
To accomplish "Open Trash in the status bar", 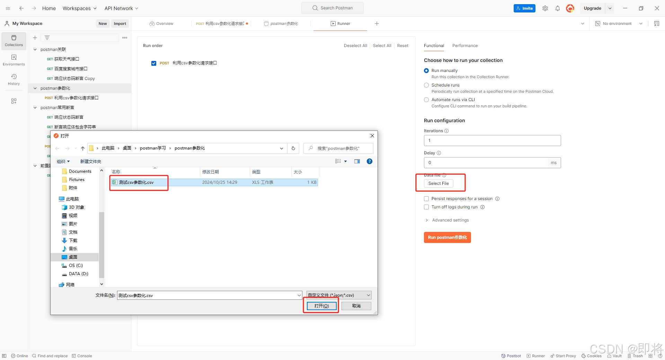I will [635, 356].
